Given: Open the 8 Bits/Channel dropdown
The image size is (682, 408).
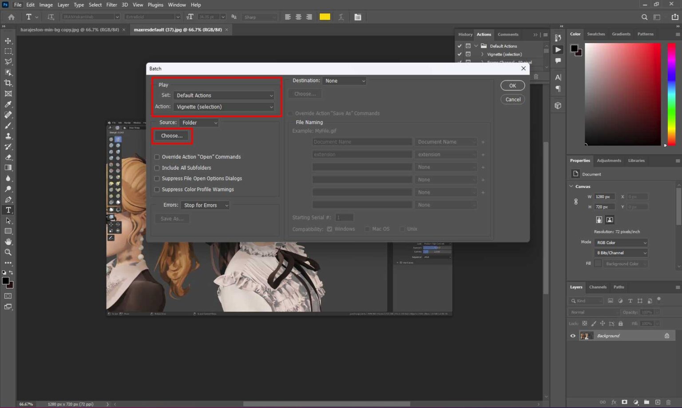Looking at the screenshot, I should (621, 253).
